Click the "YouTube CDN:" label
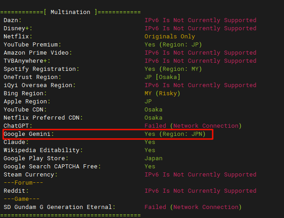This screenshot has width=284, height=218. pyautogui.click(x=25, y=110)
